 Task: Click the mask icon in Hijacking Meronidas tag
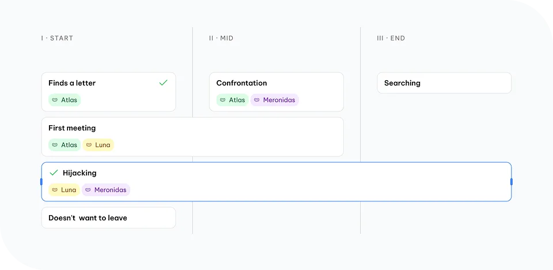[88, 190]
